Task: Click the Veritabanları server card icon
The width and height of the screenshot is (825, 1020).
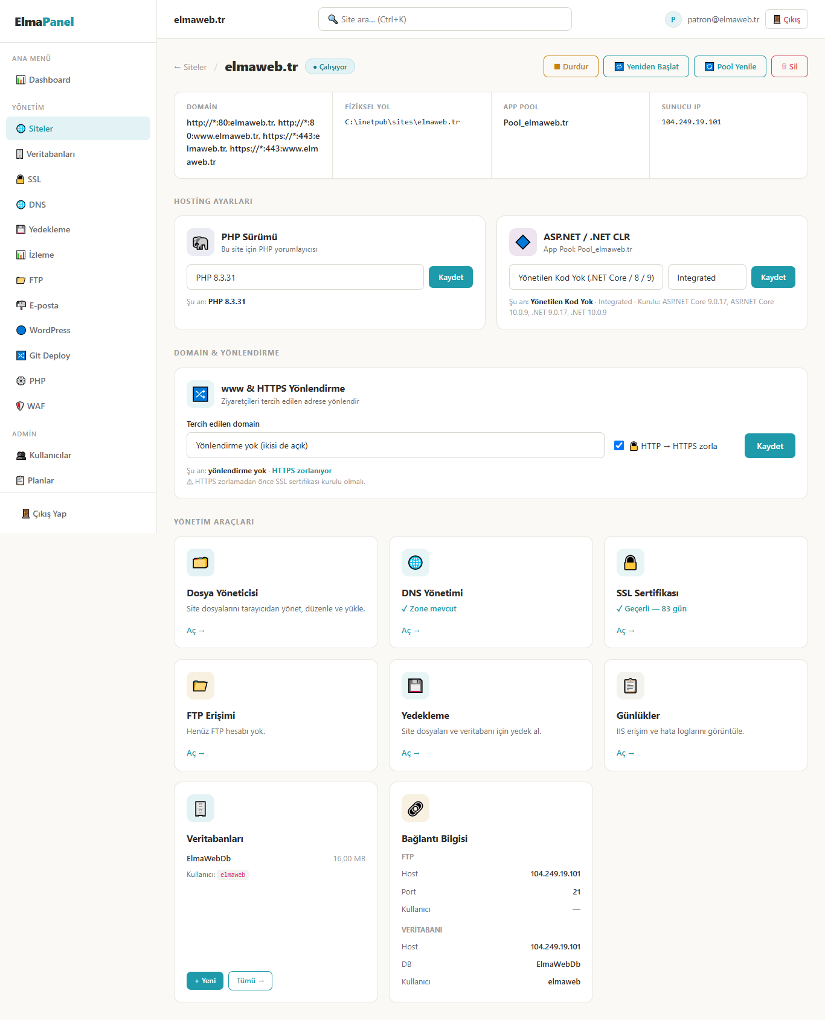Action: pos(201,808)
